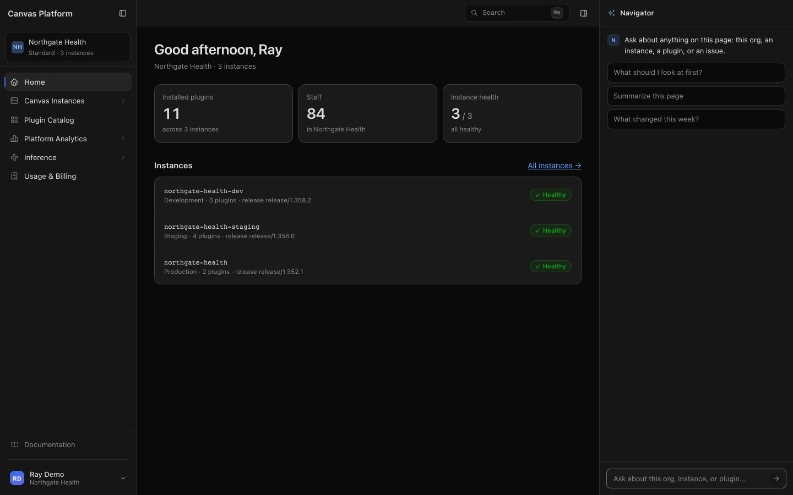Click the Healthy badge for Production northgate-health
Image resolution: width=793 pixels, height=495 pixels.
pos(551,266)
